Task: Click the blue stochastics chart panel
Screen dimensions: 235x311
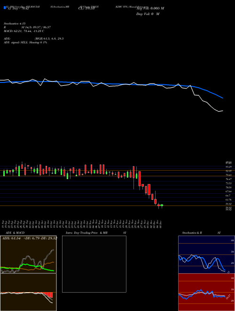Action: point(206,254)
